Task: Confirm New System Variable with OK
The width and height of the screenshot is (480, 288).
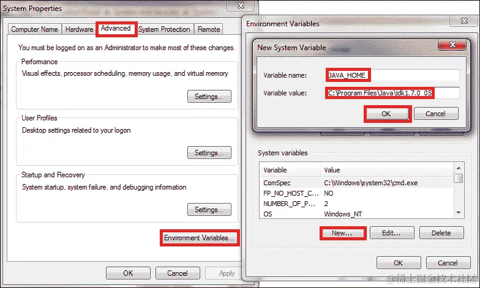Action: point(386,114)
